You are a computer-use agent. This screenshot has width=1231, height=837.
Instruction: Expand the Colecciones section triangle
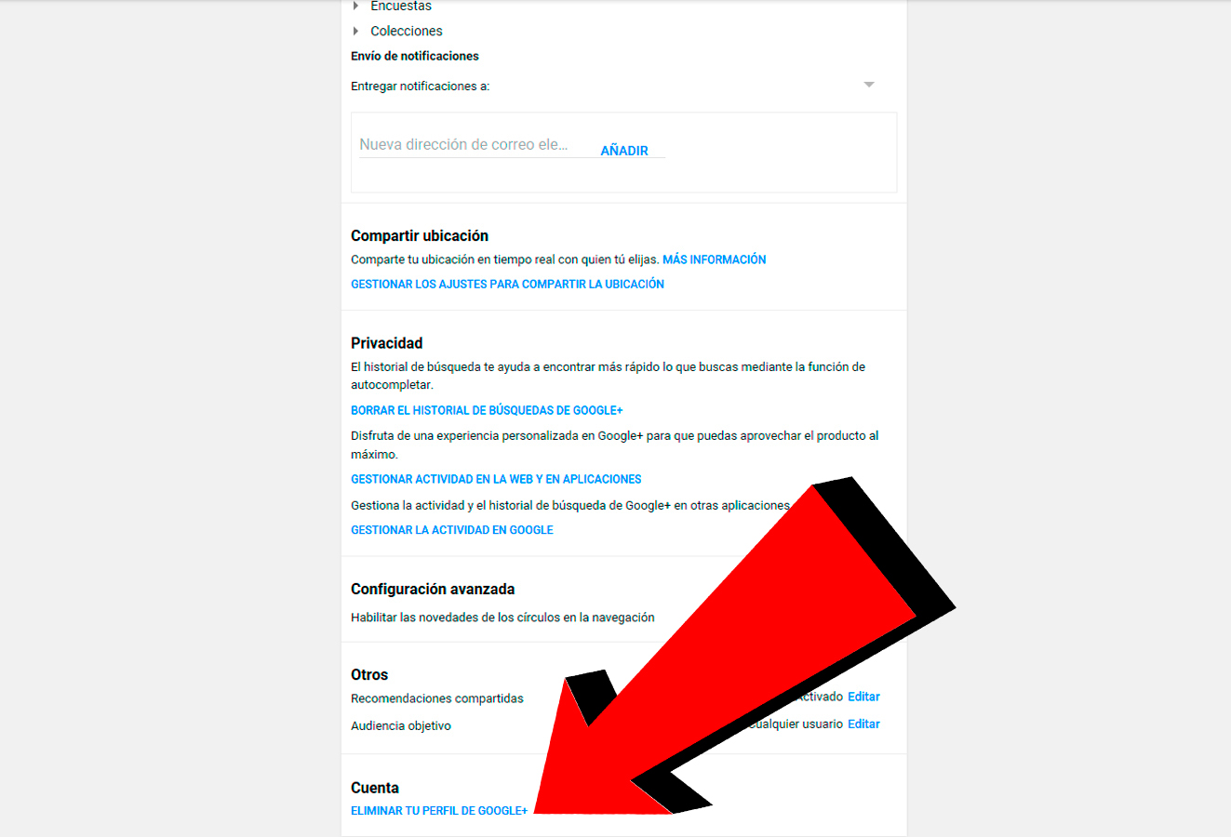click(355, 31)
